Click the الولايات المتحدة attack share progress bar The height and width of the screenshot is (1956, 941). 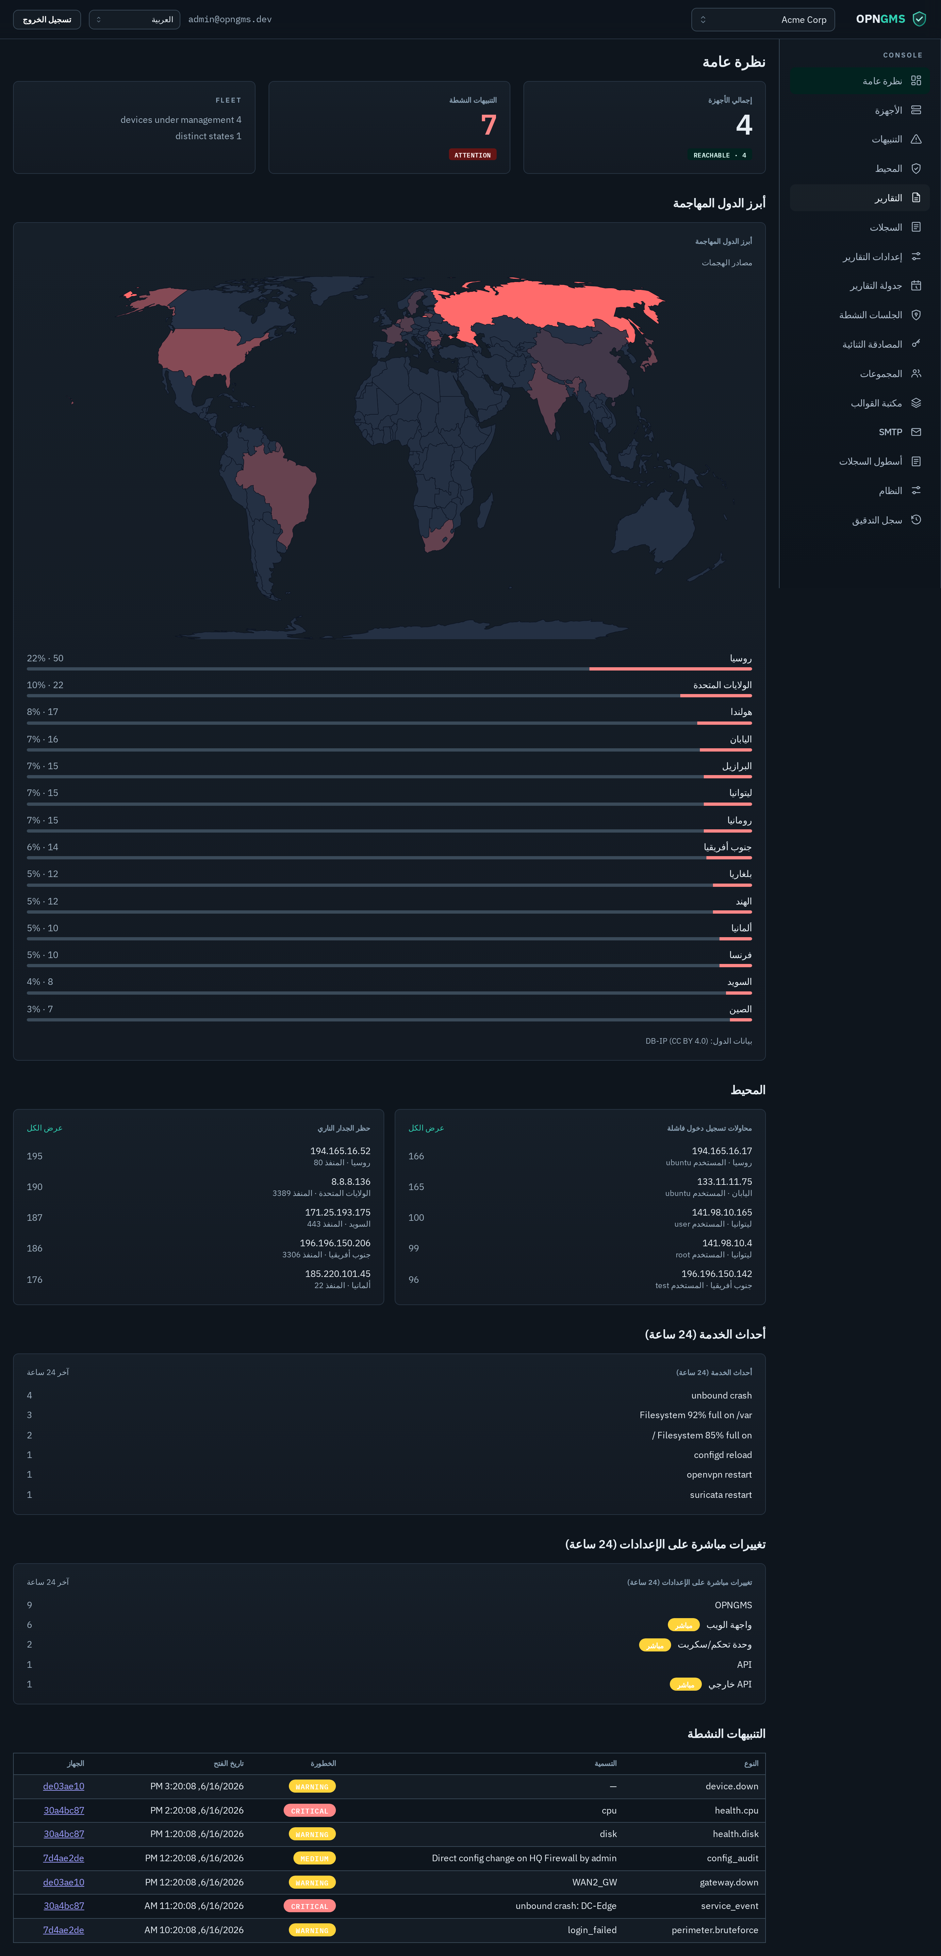point(389,696)
